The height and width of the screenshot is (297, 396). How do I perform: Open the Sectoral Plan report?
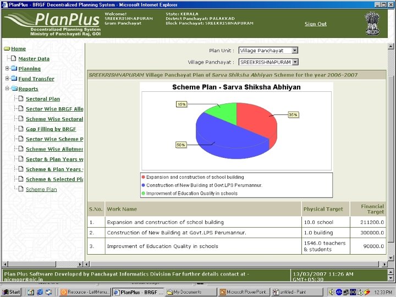(43, 99)
